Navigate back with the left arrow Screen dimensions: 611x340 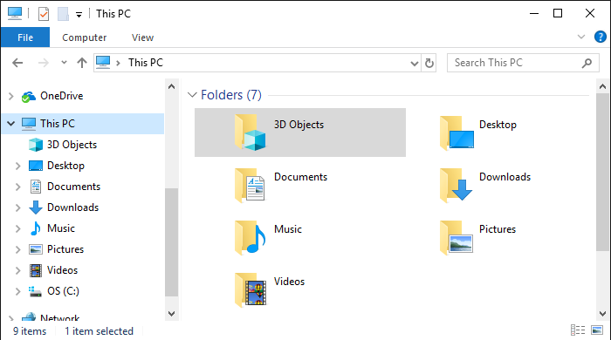tap(17, 63)
